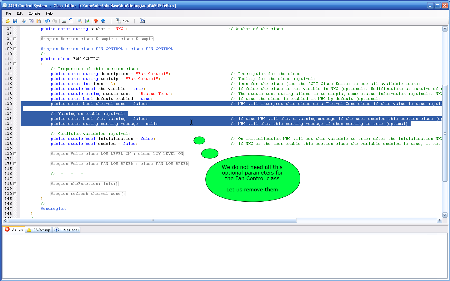Expand the collapsed Section class Example region
The width and height of the screenshot is (450, 281).
coord(15,39)
